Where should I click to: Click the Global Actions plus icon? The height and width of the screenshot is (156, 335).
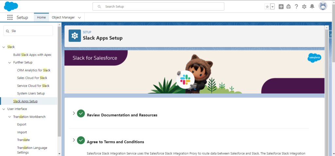click(x=281, y=7)
